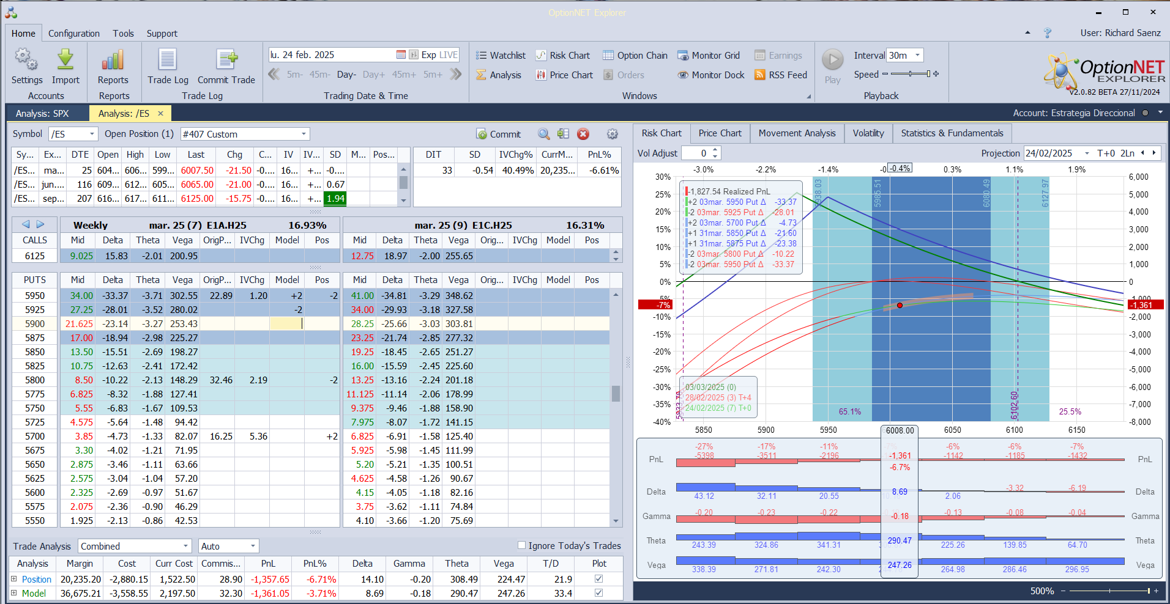Click the red delete trade icon
Viewport: 1170px width, 604px height.
(583, 134)
